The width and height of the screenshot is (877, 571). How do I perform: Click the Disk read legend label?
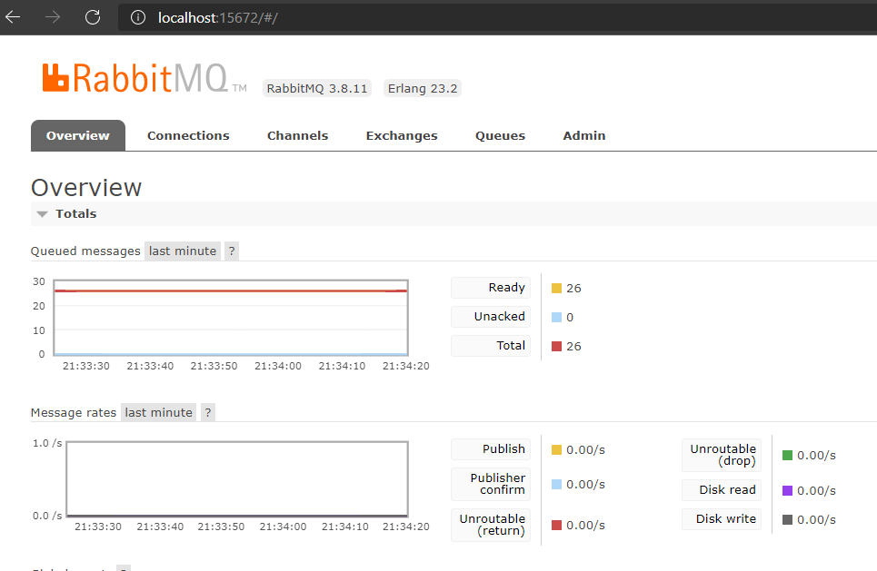722,490
